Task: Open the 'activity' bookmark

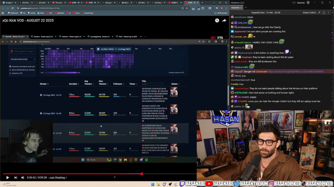Action: pyautogui.click(x=31, y=13)
